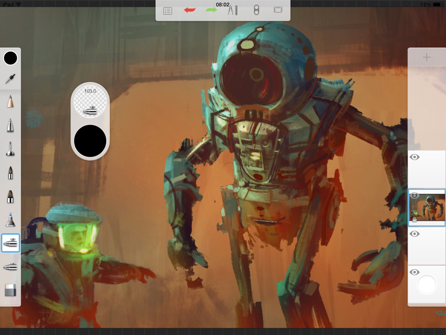The height and width of the screenshot is (335, 446).
Task: Toggle visibility of the background layer
Action: click(x=414, y=272)
